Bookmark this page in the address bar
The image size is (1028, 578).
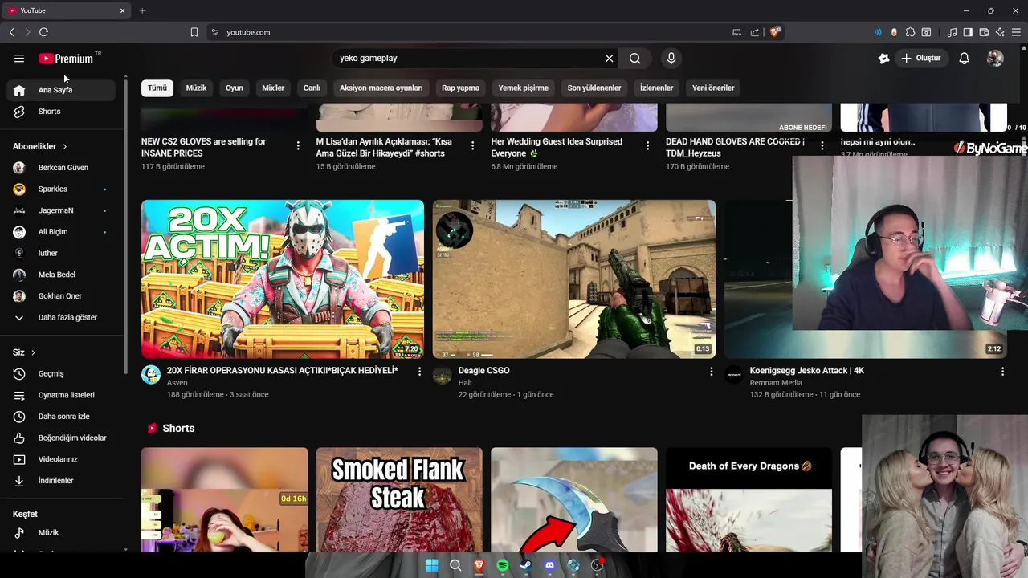coord(194,32)
